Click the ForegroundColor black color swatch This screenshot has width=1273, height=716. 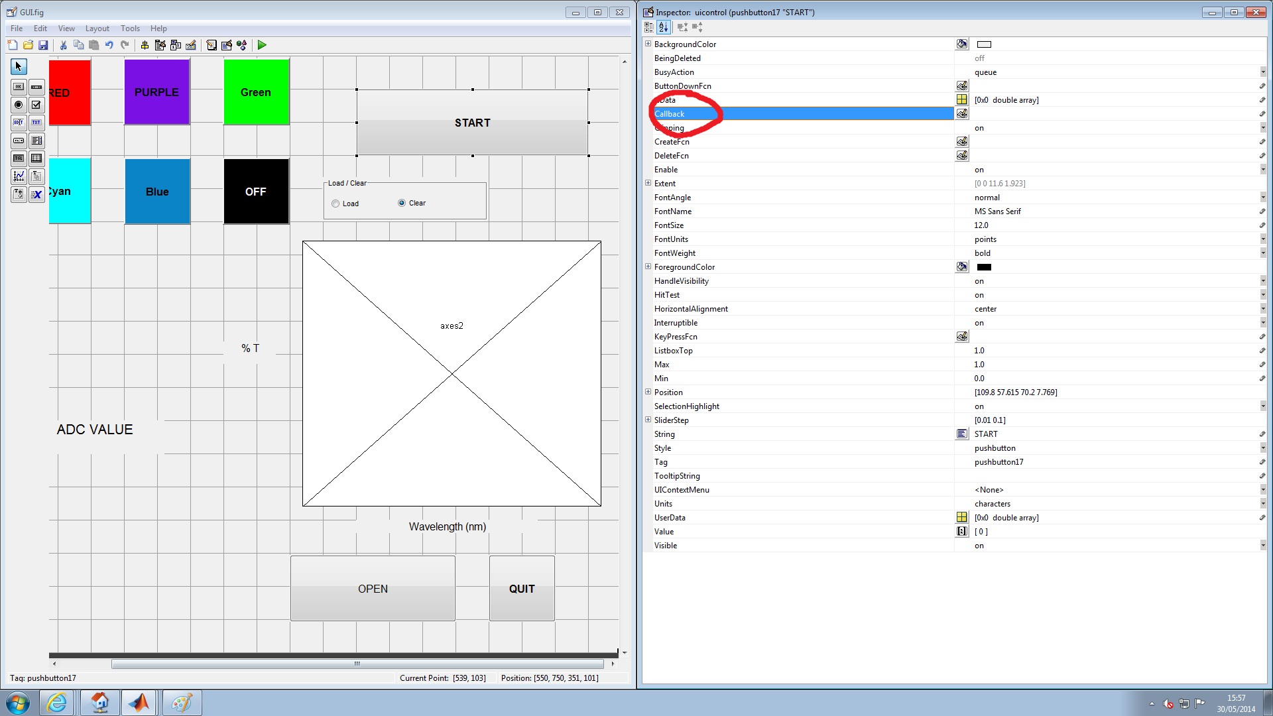click(x=984, y=267)
